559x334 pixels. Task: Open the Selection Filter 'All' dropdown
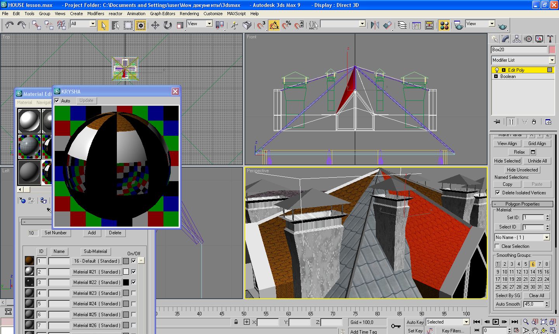[83, 24]
